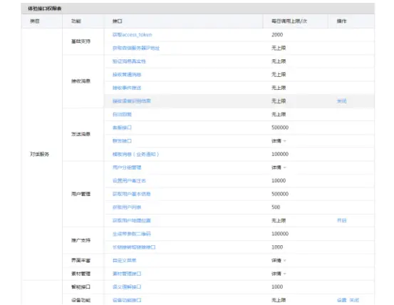This screenshot has height=305, width=394.
Task: Click the 体验接口权限表 table title
Action: click(x=44, y=9)
